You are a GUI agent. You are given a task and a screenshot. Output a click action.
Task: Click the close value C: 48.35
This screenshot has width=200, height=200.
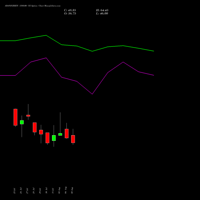pyautogui.click(x=70, y=10)
